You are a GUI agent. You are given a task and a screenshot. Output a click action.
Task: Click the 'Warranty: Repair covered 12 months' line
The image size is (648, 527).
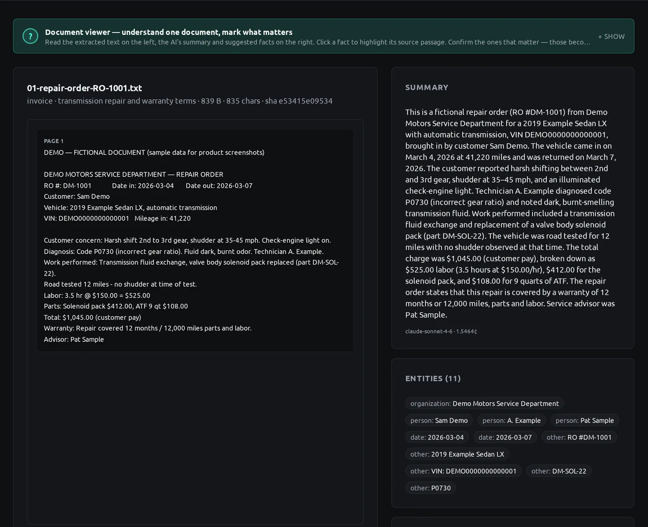click(147, 328)
